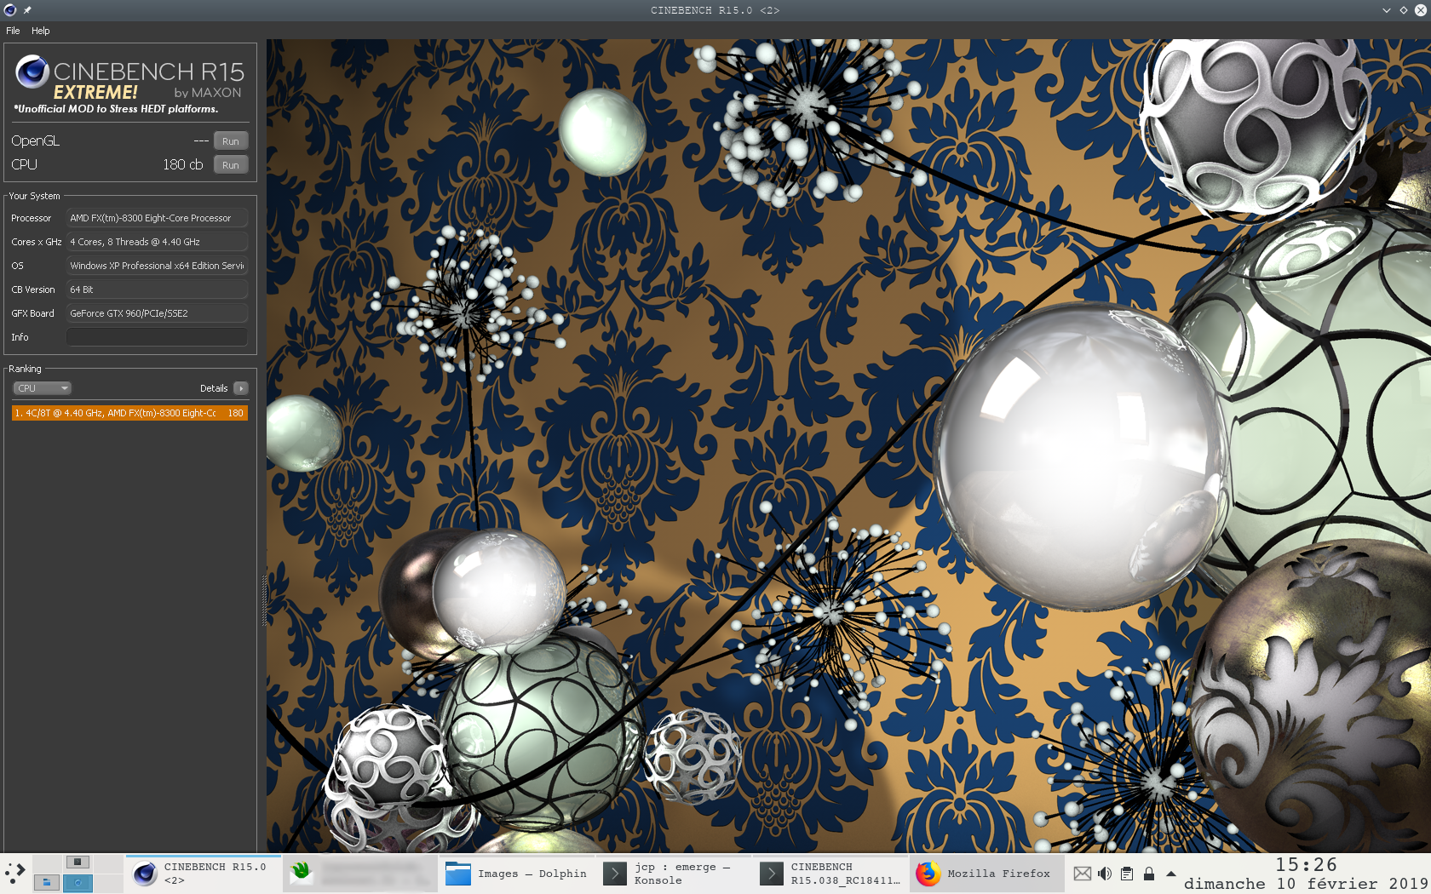Screen dimensions: 1431x894
Task: Click the Info input field
Action: coord(157,337)
